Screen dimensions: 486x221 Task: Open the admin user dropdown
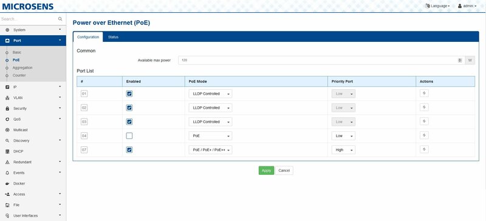point(467,6)
